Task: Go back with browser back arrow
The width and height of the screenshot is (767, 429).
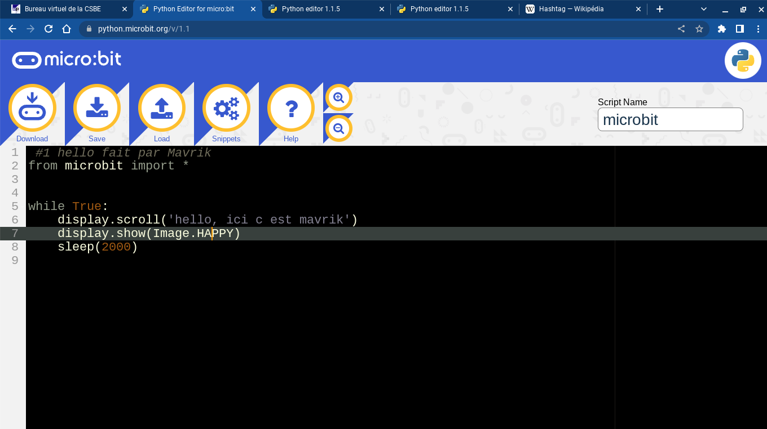Action: [12, 29]
